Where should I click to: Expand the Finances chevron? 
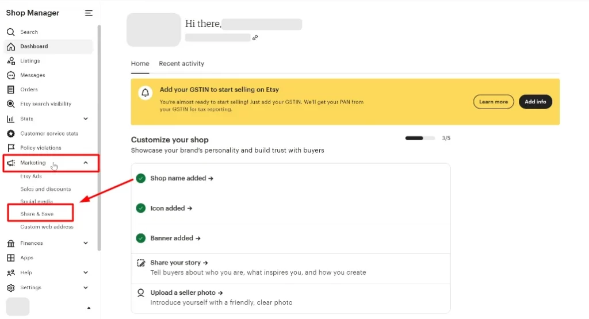86,243
